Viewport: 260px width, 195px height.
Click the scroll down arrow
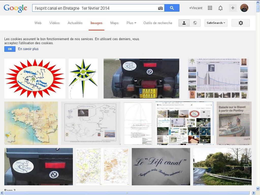(x=258, y=189)
